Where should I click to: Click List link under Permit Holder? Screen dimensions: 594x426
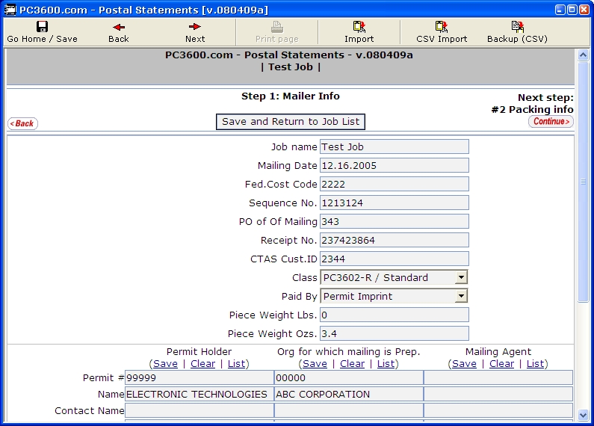(236, 364)
